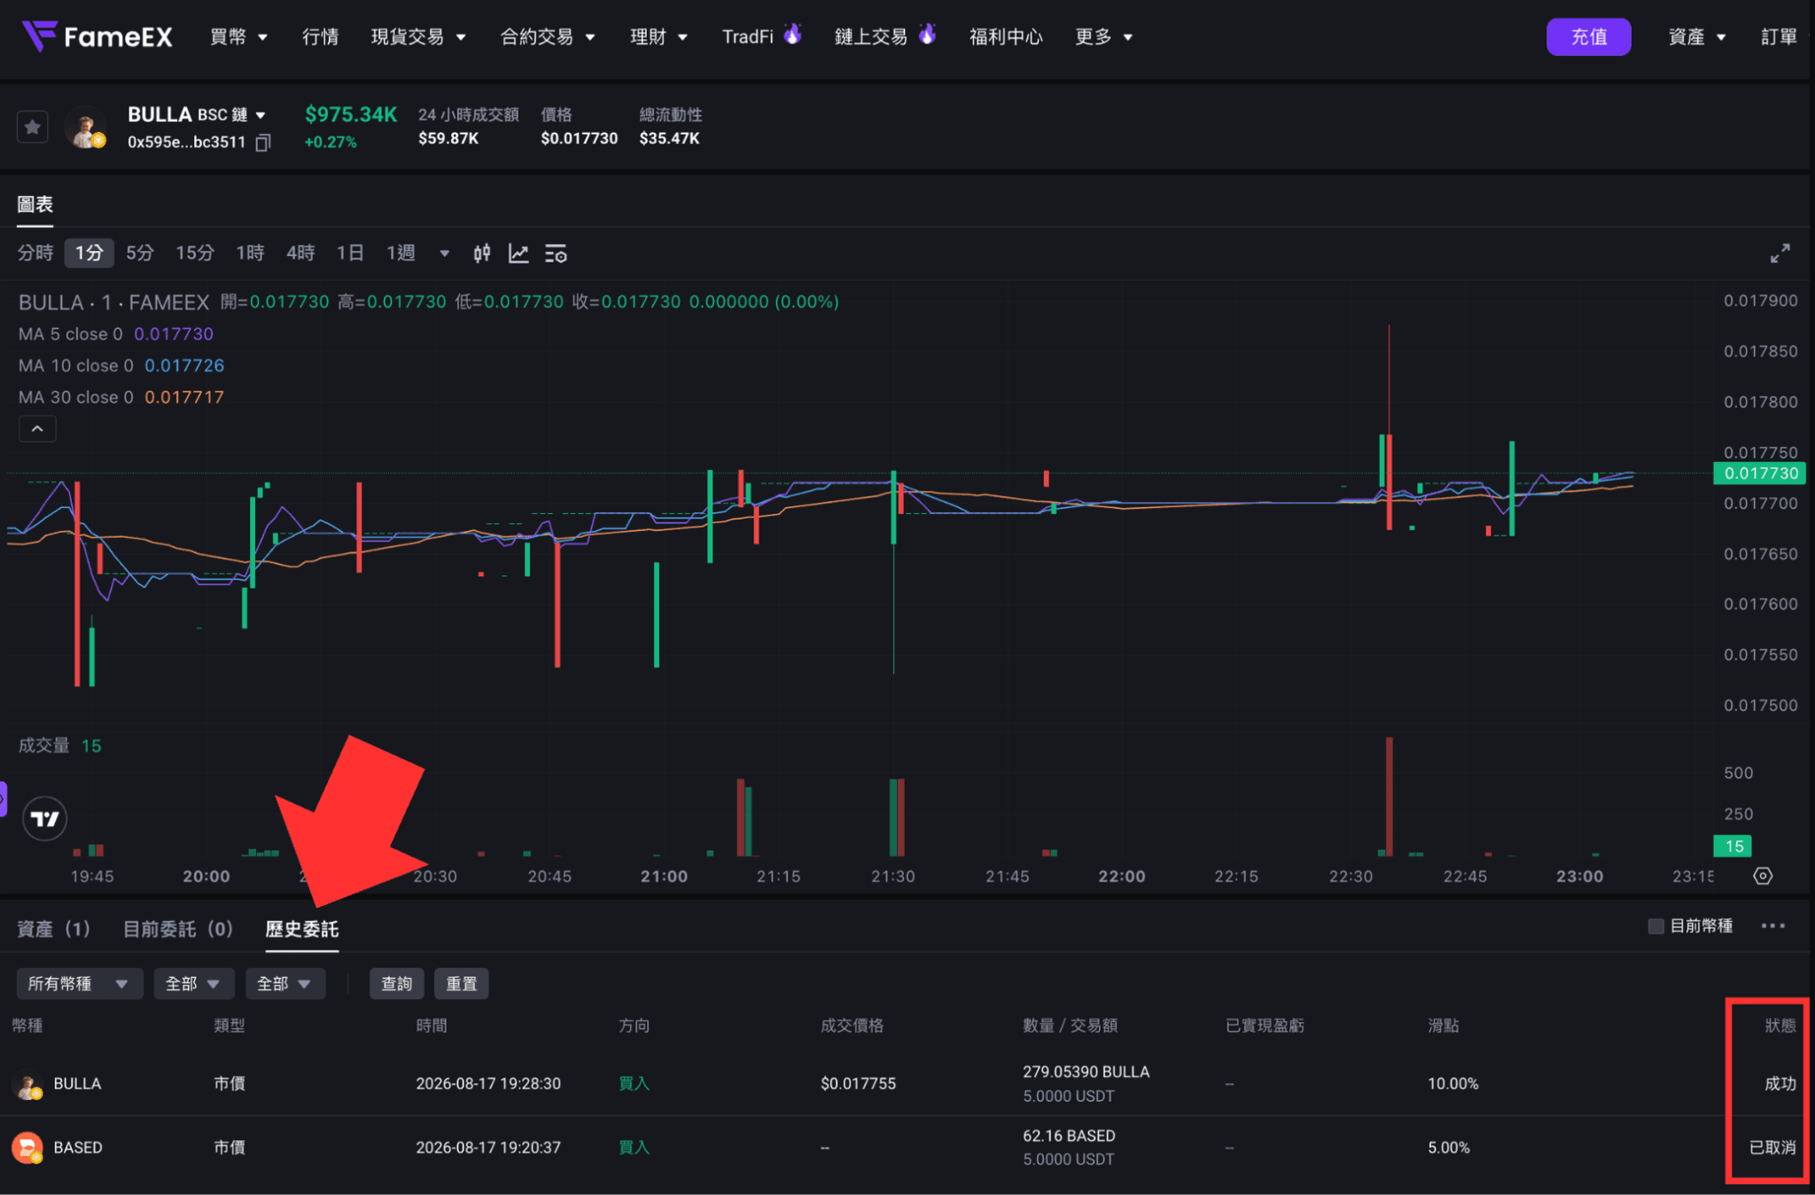Open 鏈上交易 on-chain trading
Screen dimensions: 1815x1195
click(x=870, y=37)
